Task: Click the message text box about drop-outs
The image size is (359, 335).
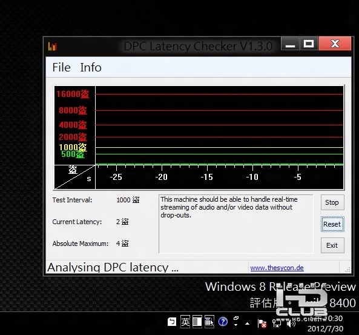Action: [x=236, y=224]
